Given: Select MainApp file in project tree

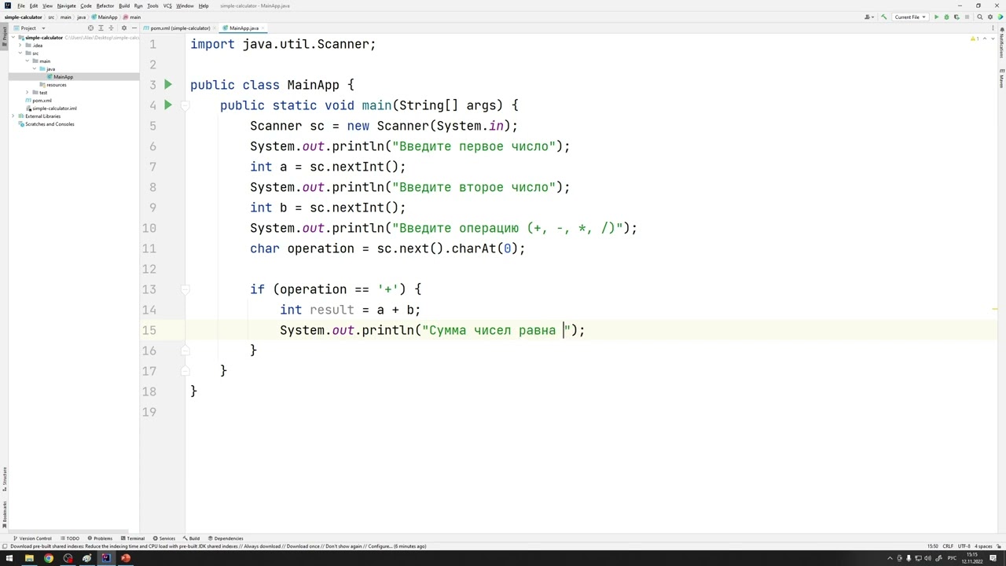Looking at the screenshot, I should (63, 76).
